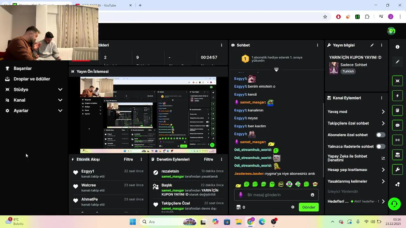Toggle moderation actions note widget icon
The width and height of the screenshot is (406, 228).
tap(397, 111)
